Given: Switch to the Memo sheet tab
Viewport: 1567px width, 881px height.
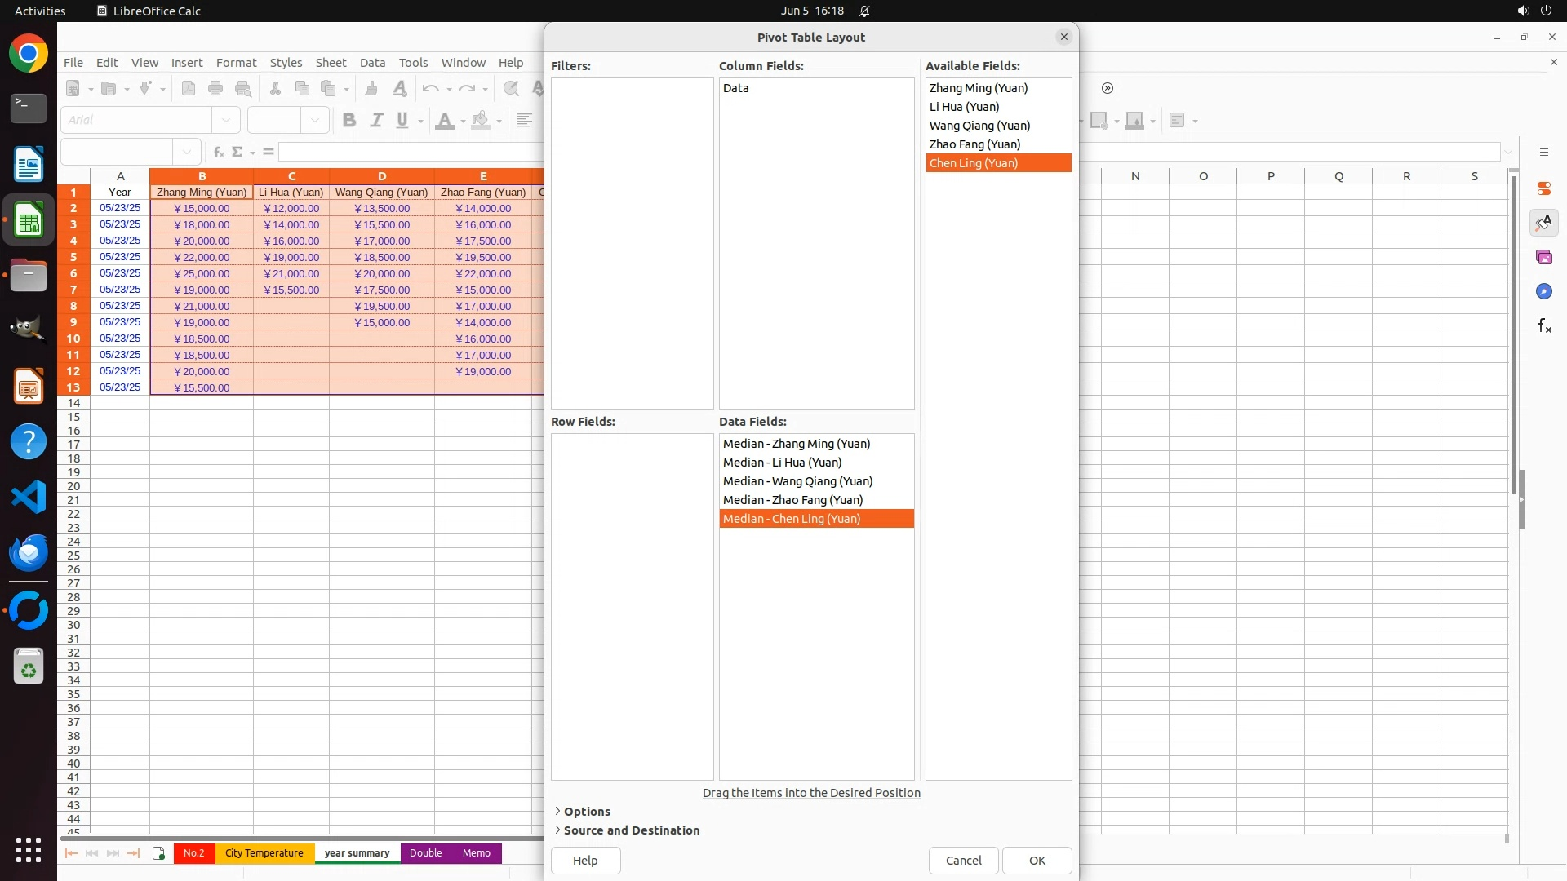Looking at the screenshot, I should click(476, 853).
